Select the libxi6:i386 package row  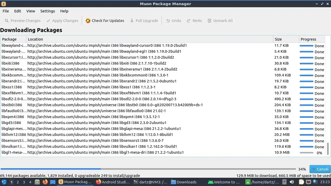[x=162, y=63]
